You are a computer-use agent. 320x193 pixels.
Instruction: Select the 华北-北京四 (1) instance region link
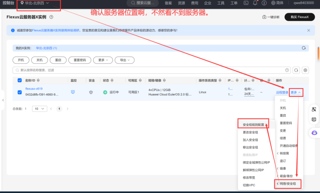click(x=46, y=48)
